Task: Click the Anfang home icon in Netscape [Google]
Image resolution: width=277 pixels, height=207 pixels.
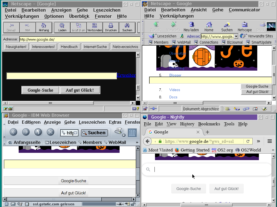Action: tap(44, 27)
